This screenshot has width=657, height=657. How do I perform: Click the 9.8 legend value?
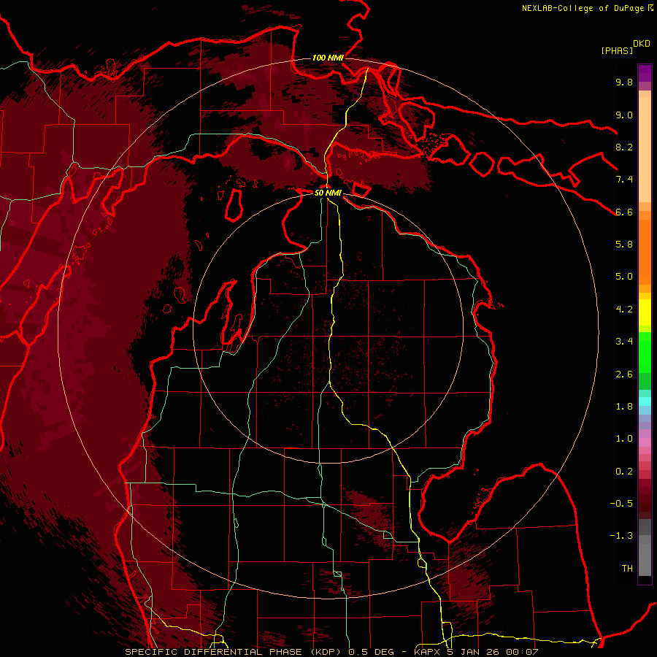coord(624,82)
